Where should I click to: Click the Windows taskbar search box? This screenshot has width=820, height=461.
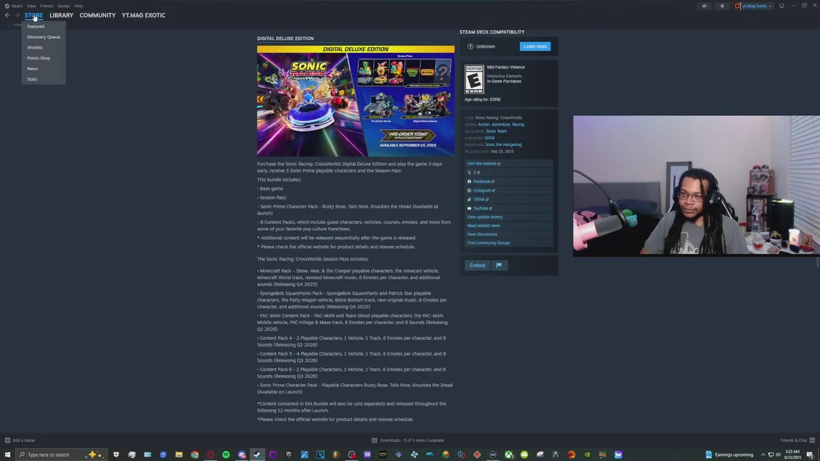62,455
